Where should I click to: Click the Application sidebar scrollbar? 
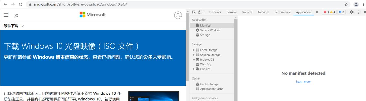click(236, 58)
